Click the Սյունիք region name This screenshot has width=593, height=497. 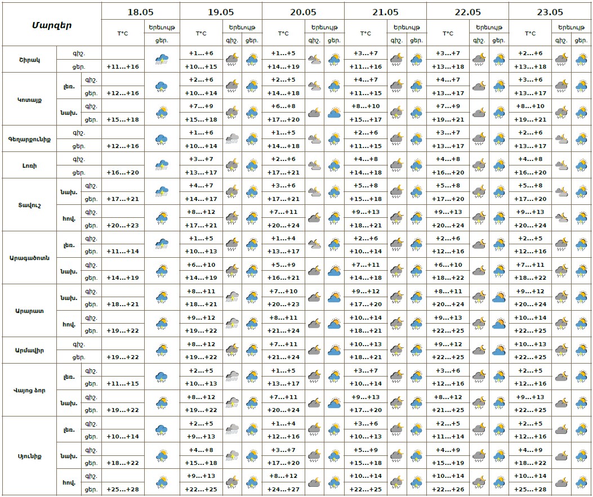click(29, 456)
